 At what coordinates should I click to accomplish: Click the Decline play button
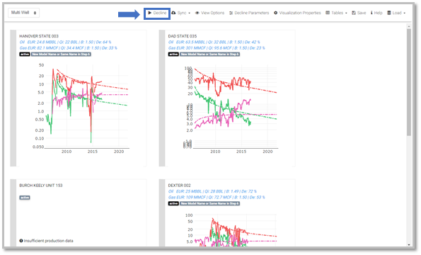[x=157, y=13]
